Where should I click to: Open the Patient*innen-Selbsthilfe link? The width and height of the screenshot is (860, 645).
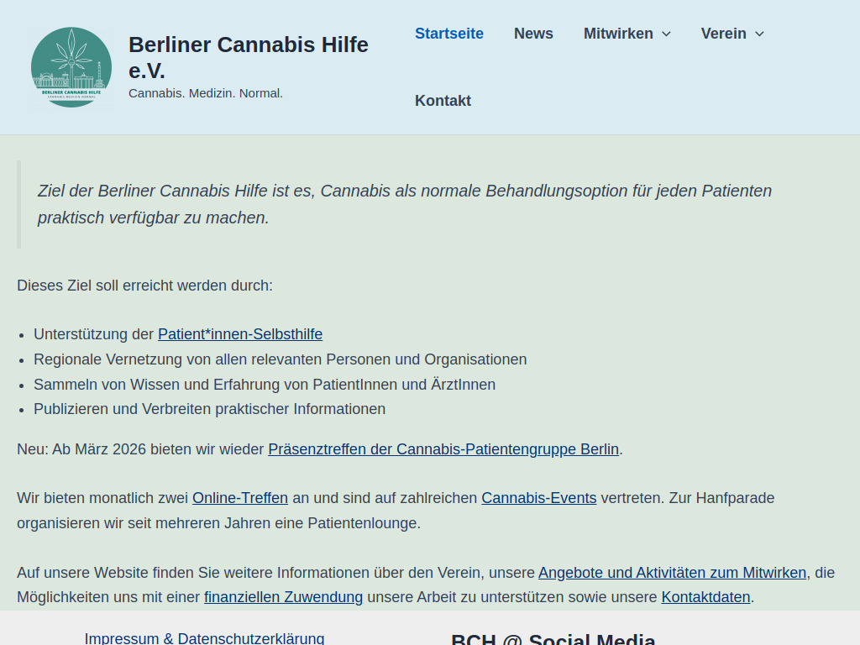tap(239, 334)
